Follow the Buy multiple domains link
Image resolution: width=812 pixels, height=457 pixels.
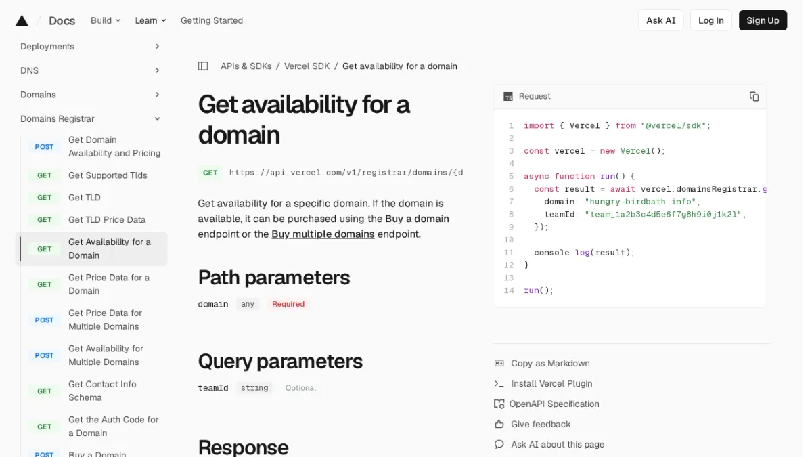point(323,234)
